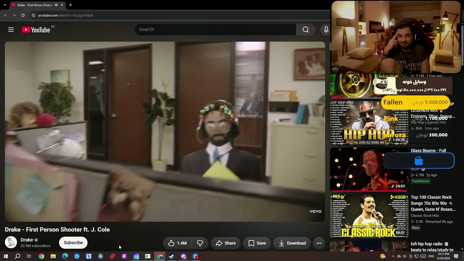Open the Windows Start menu

coord(5,257)
